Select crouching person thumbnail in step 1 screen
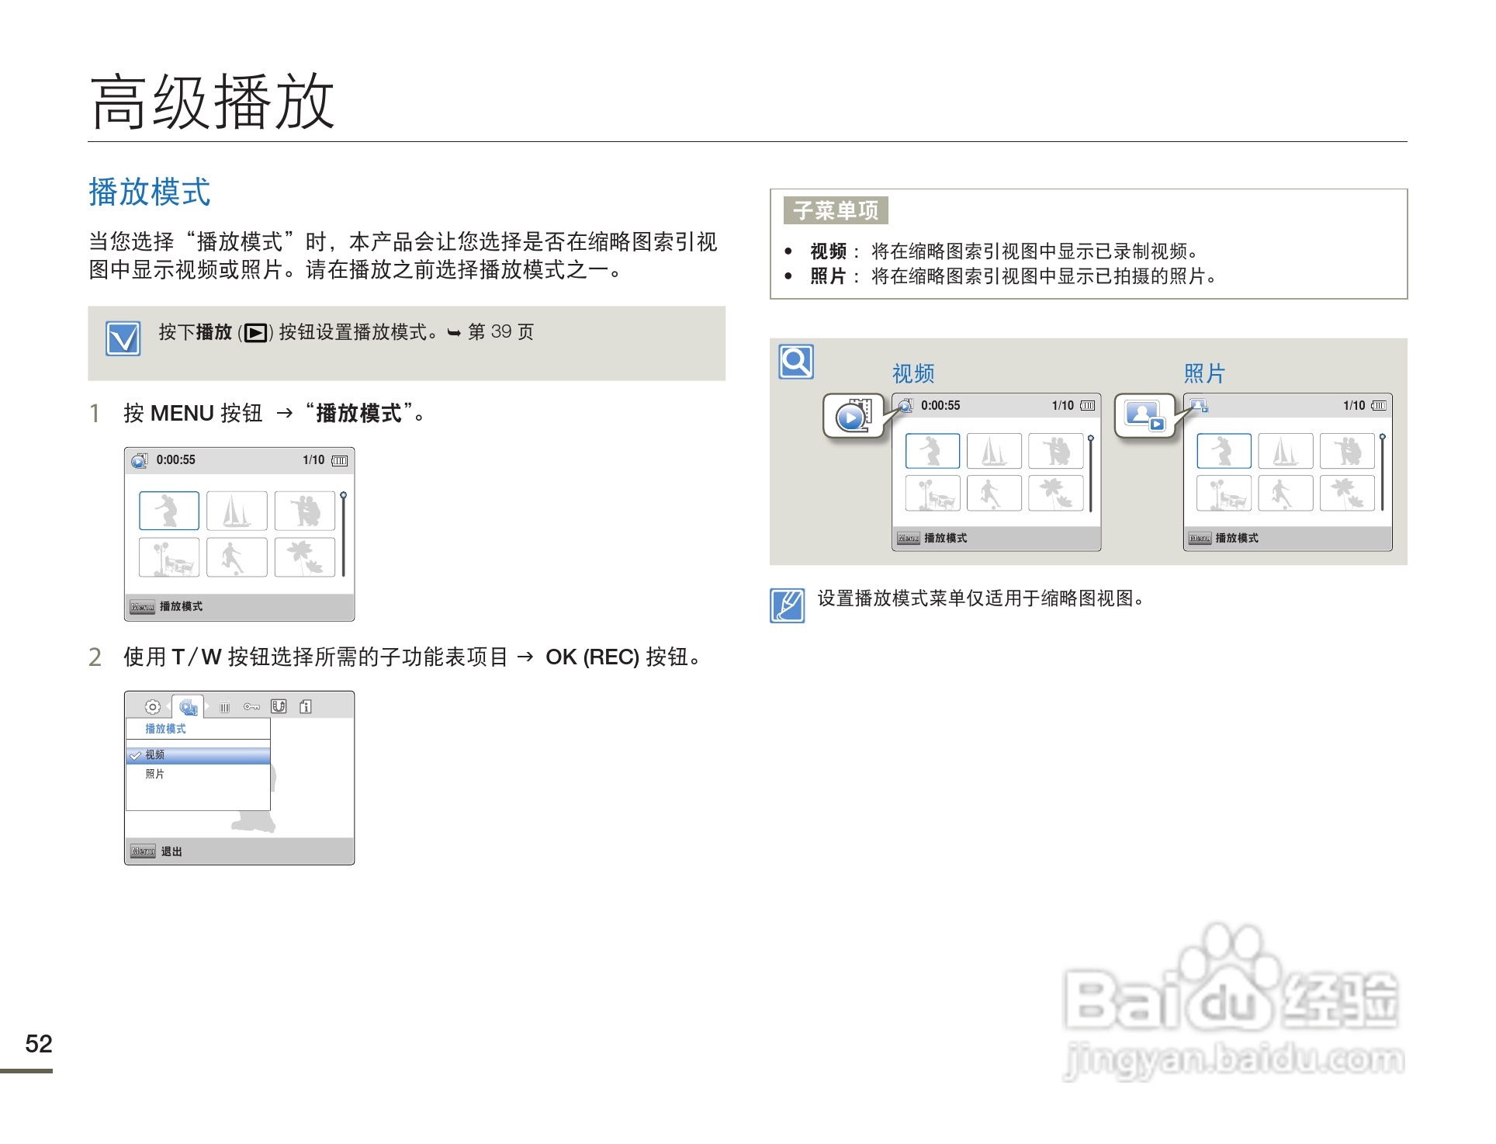Viewport: 1496px width, 1144px height. (x=169, y=511)
